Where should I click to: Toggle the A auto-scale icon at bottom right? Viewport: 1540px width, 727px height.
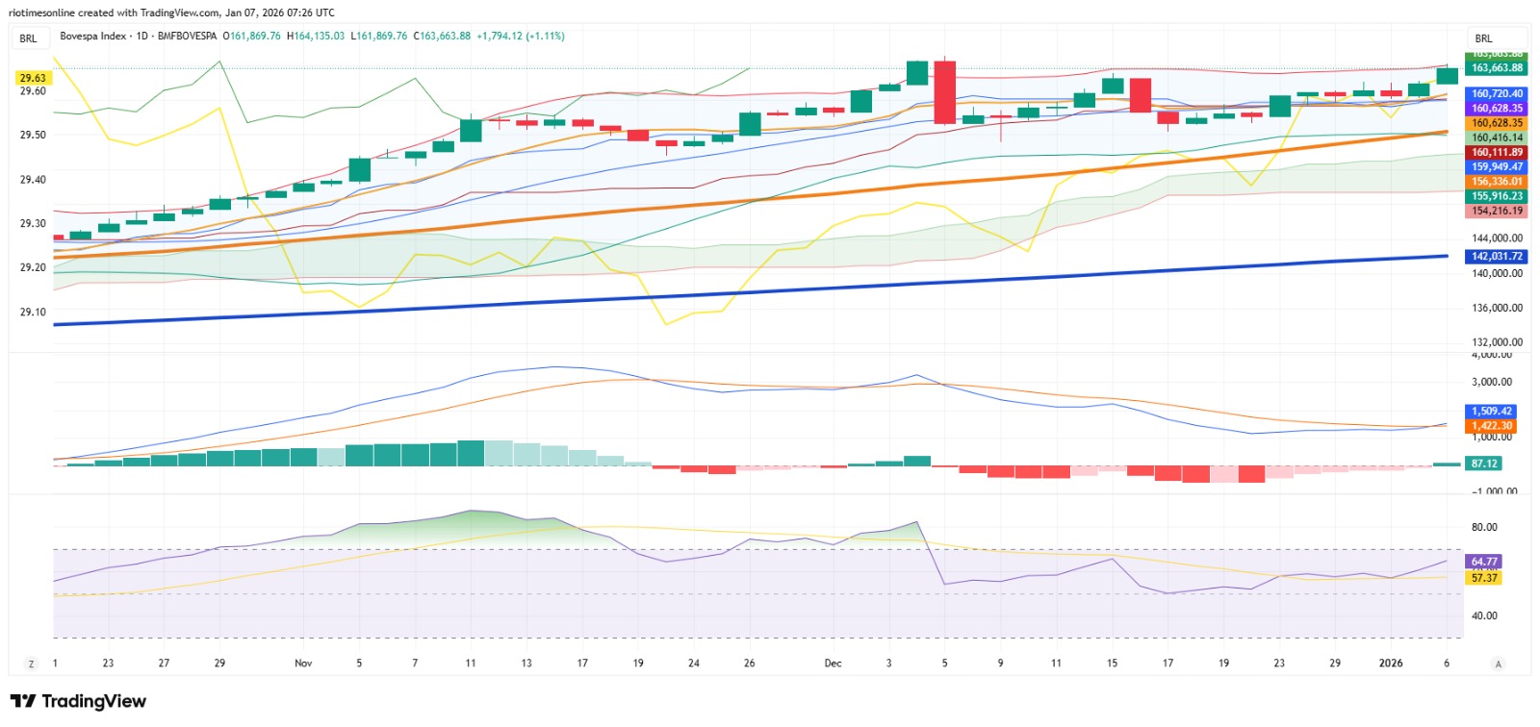coord(1498,664)
